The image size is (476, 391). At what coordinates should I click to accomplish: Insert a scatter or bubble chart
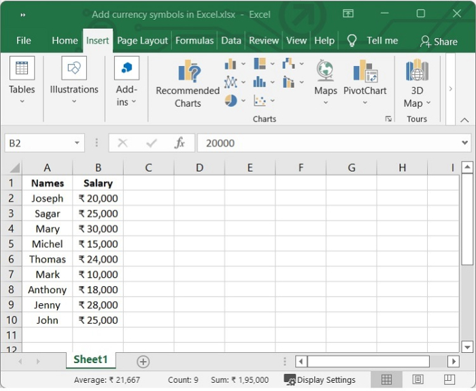pyautogui.click(x=260, y=100)
